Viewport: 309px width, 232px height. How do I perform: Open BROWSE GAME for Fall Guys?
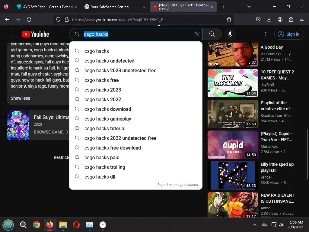(51, 132)
